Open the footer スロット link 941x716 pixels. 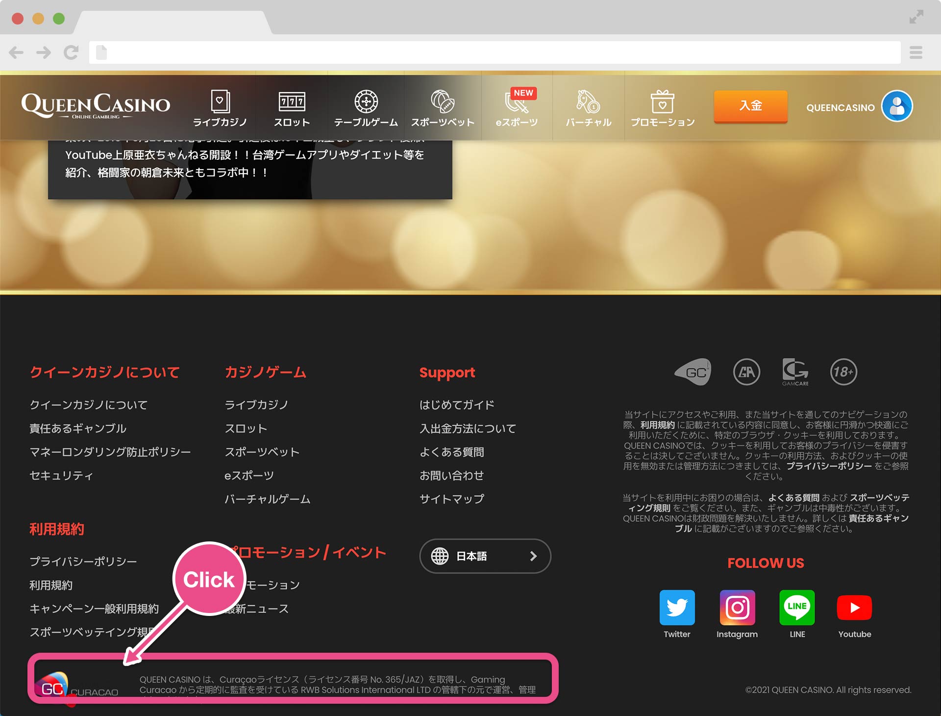[246, 428]
